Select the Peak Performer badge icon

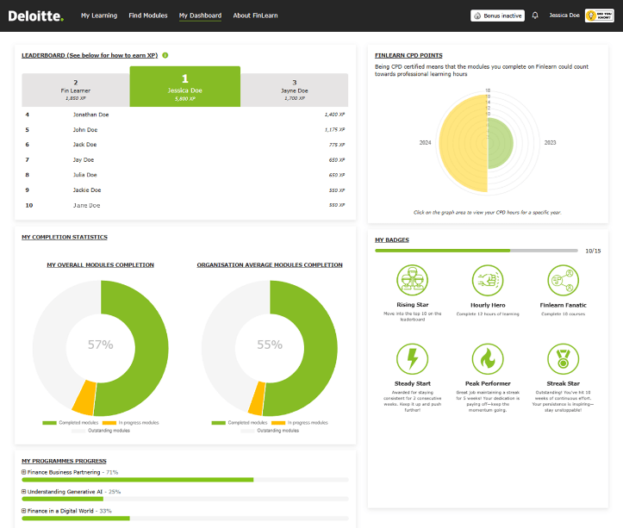click(x=488, y=359)
